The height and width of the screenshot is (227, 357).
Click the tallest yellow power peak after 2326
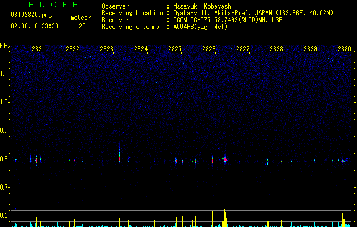click(224, 218)
